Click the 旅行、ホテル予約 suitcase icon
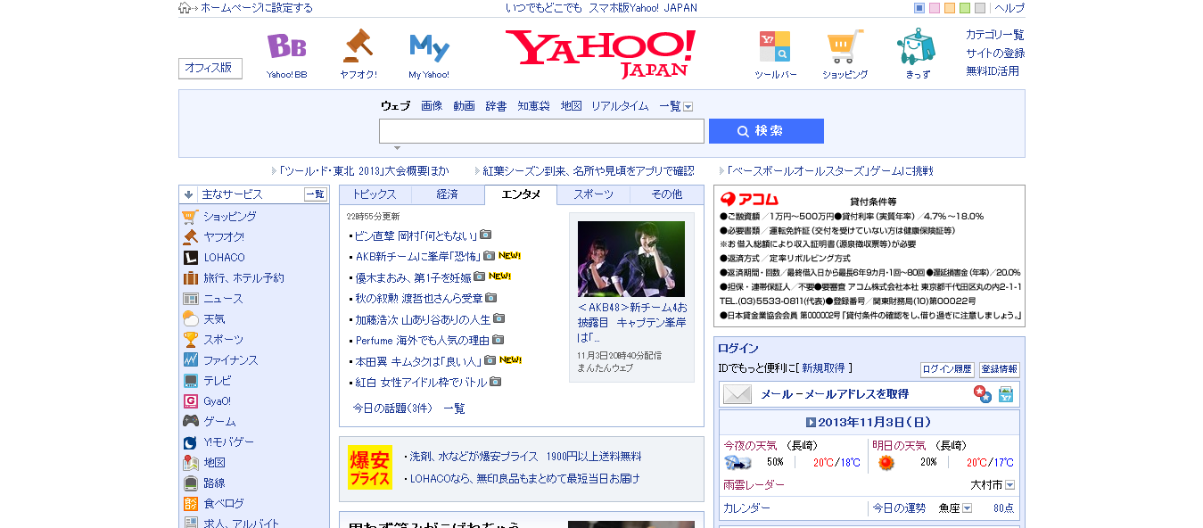1203x528 pixels. [190, 278]
